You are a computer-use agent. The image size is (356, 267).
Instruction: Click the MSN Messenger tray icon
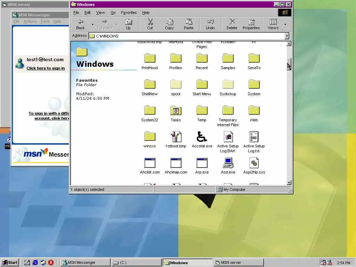click(329, 262)
